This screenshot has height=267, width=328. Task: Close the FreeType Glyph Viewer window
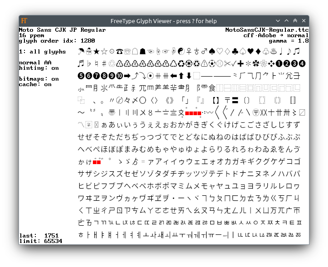tap(304, 20)
